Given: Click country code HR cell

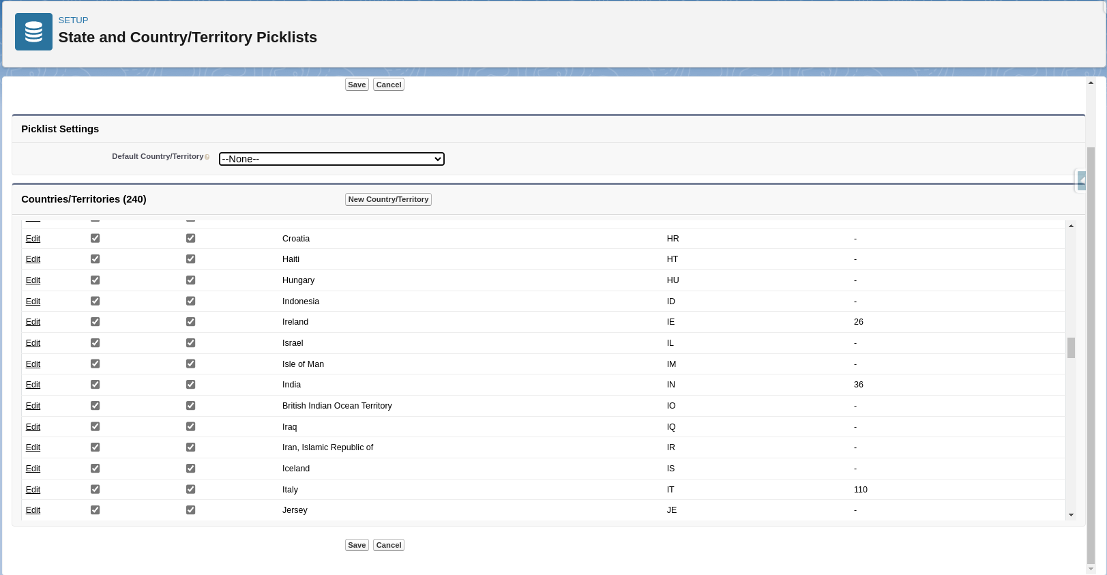Looking at the screenshot, I should point(673,239).
